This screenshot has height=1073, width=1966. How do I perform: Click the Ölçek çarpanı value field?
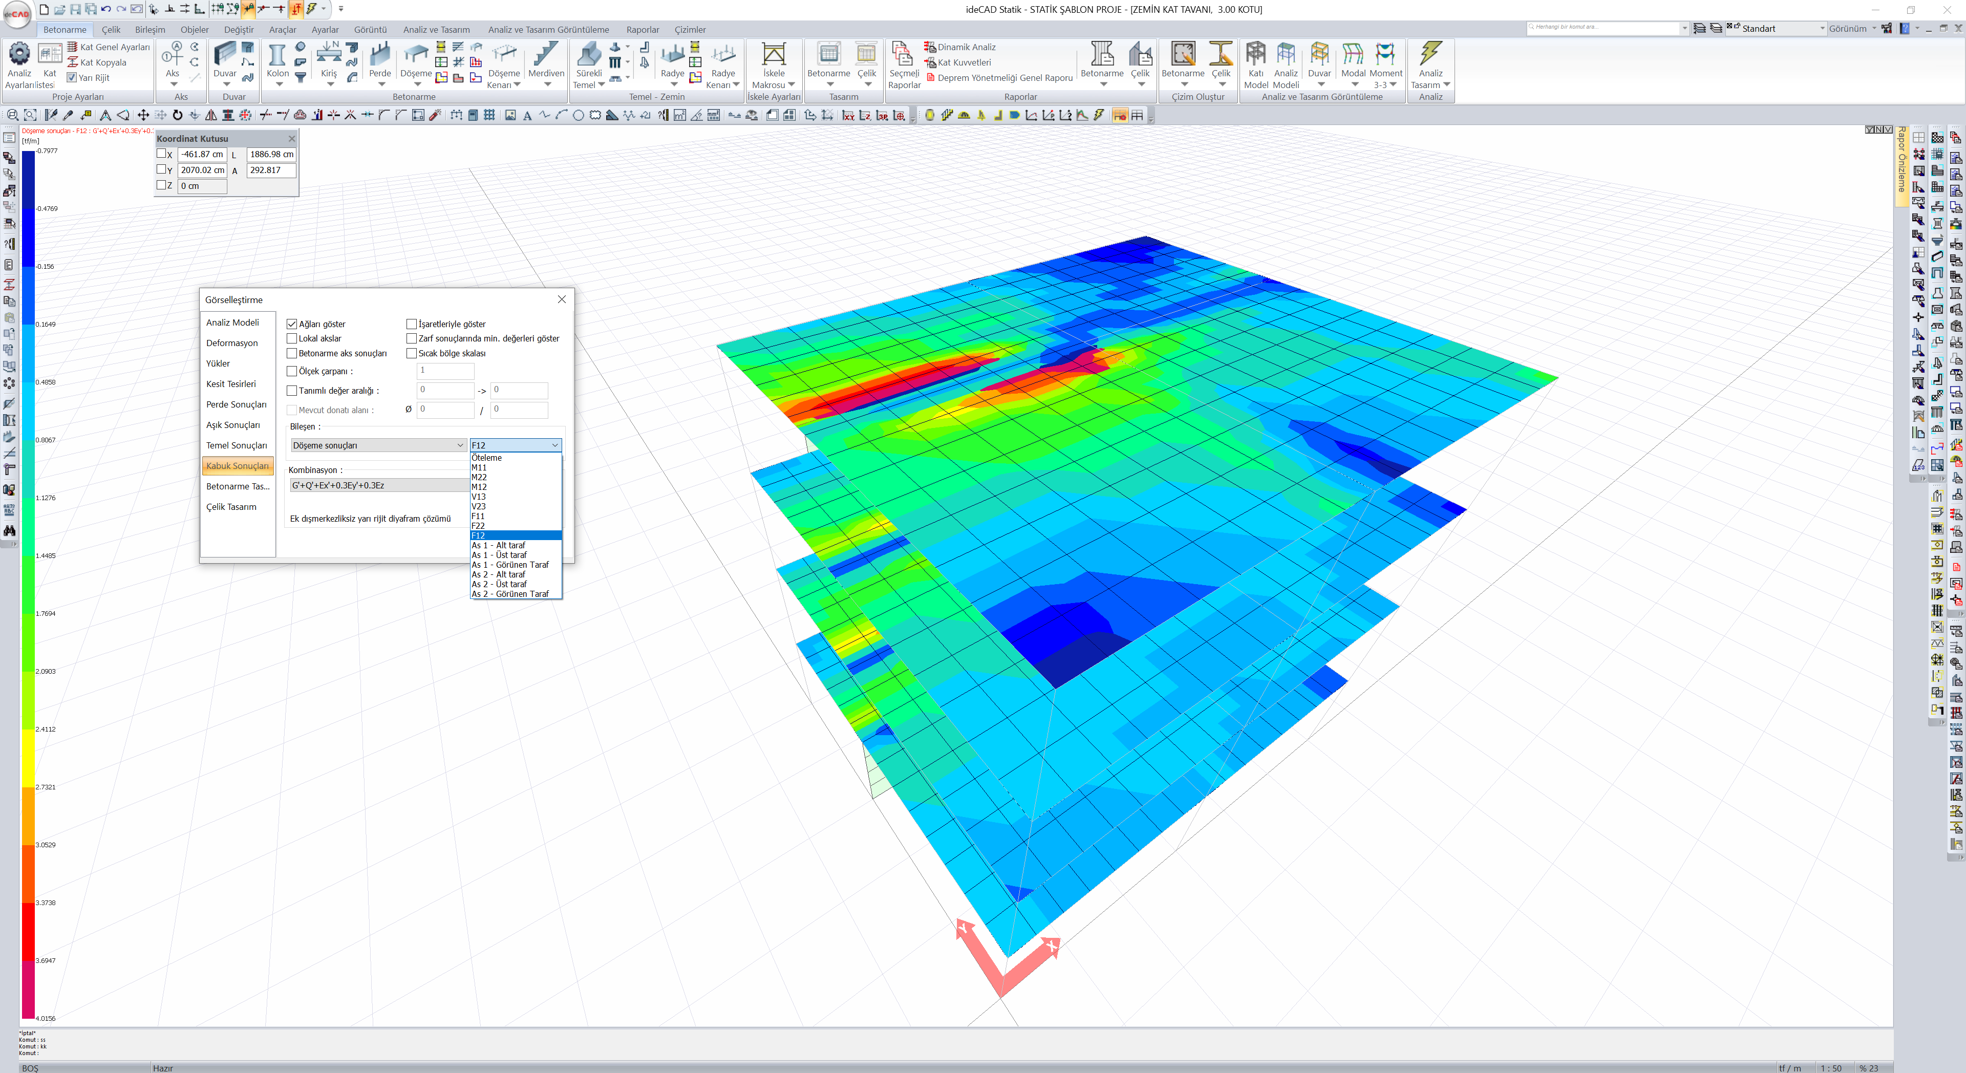[x=446, y=371]
